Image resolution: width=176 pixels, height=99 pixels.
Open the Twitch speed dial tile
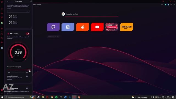point(53,27)
